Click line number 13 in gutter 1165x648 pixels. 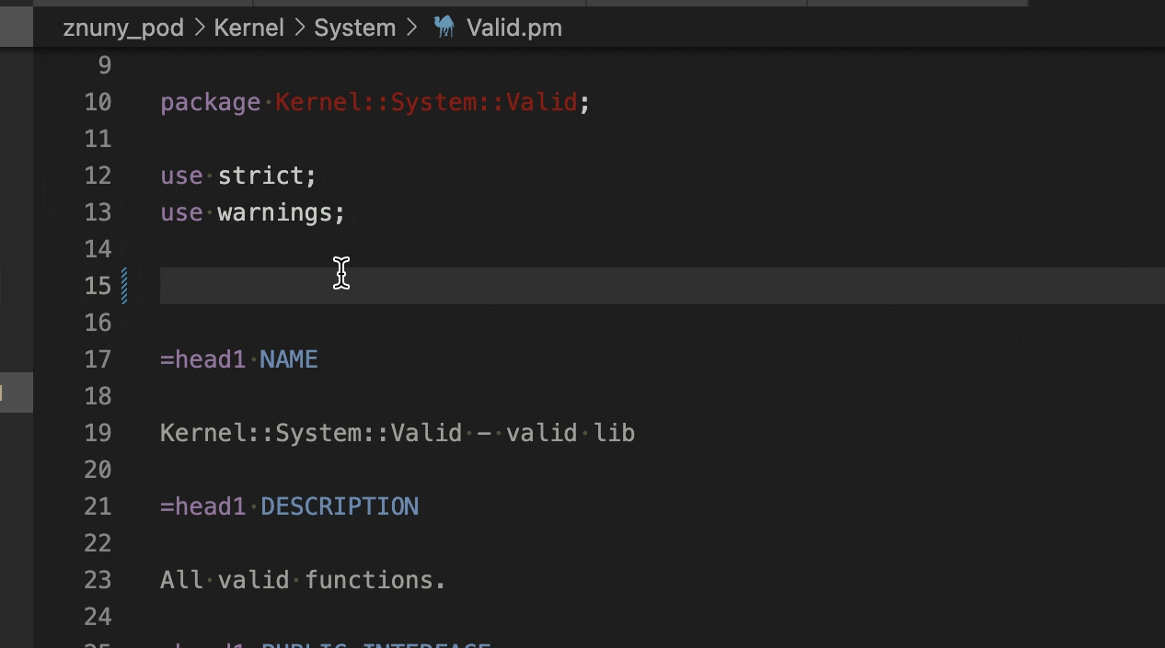coord(98,212)
